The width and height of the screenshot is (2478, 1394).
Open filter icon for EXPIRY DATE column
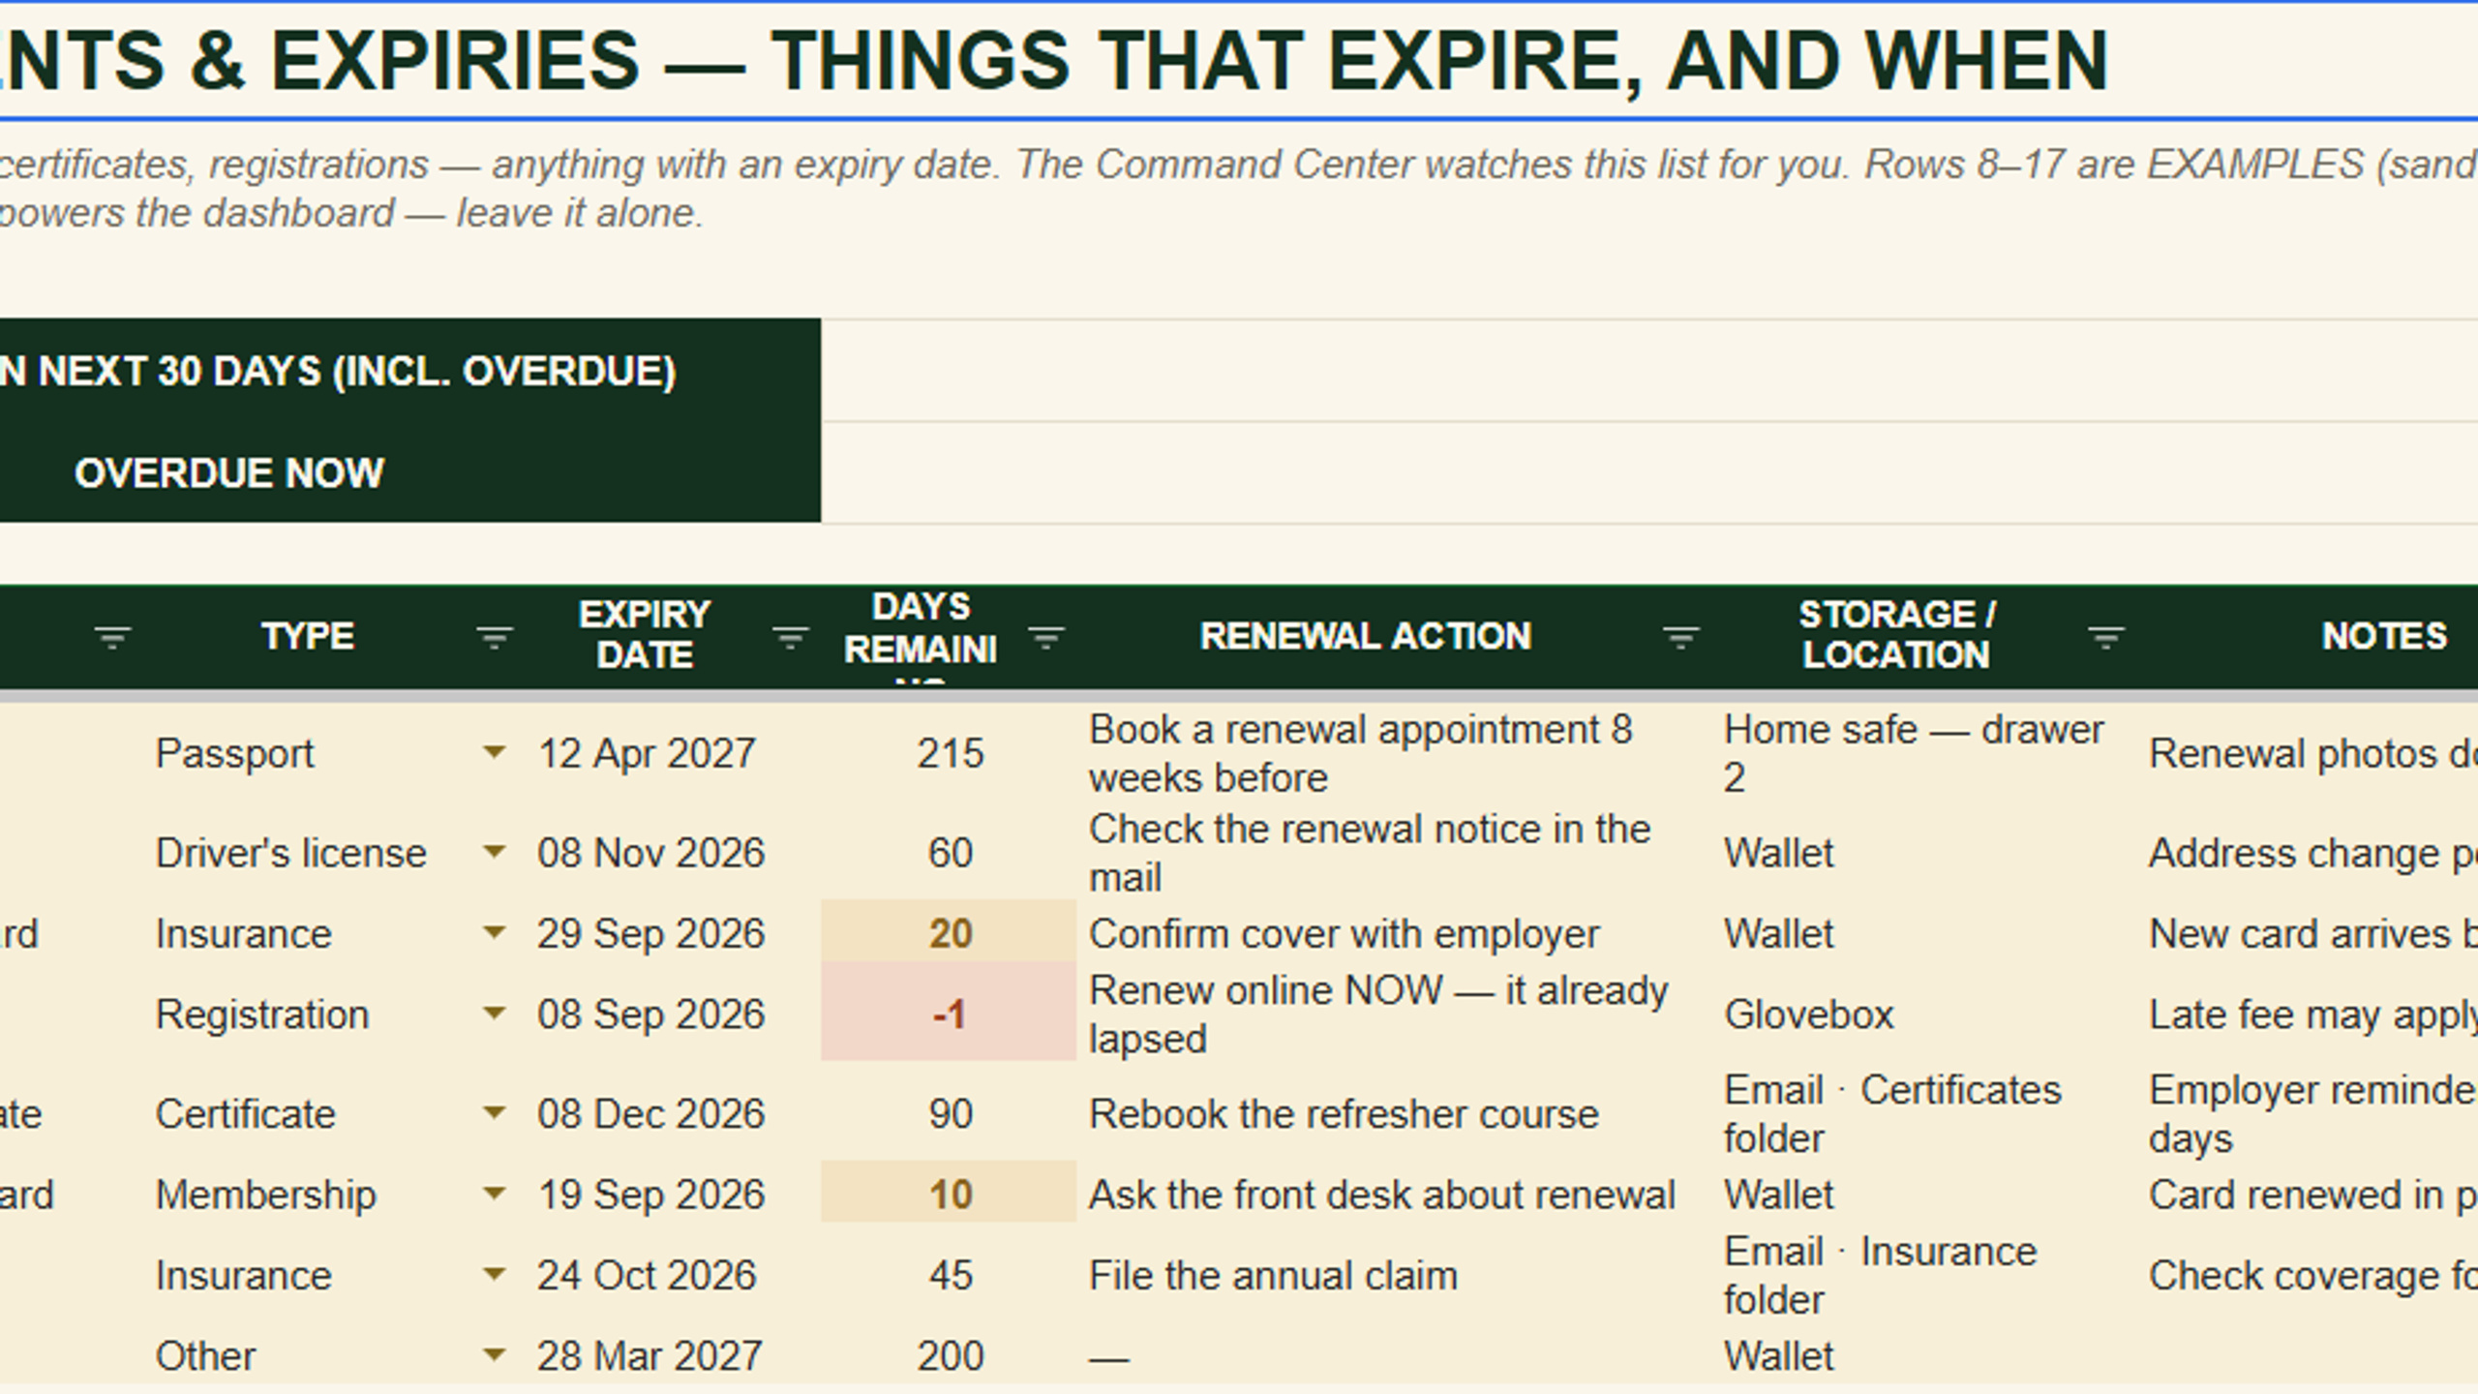790,637
